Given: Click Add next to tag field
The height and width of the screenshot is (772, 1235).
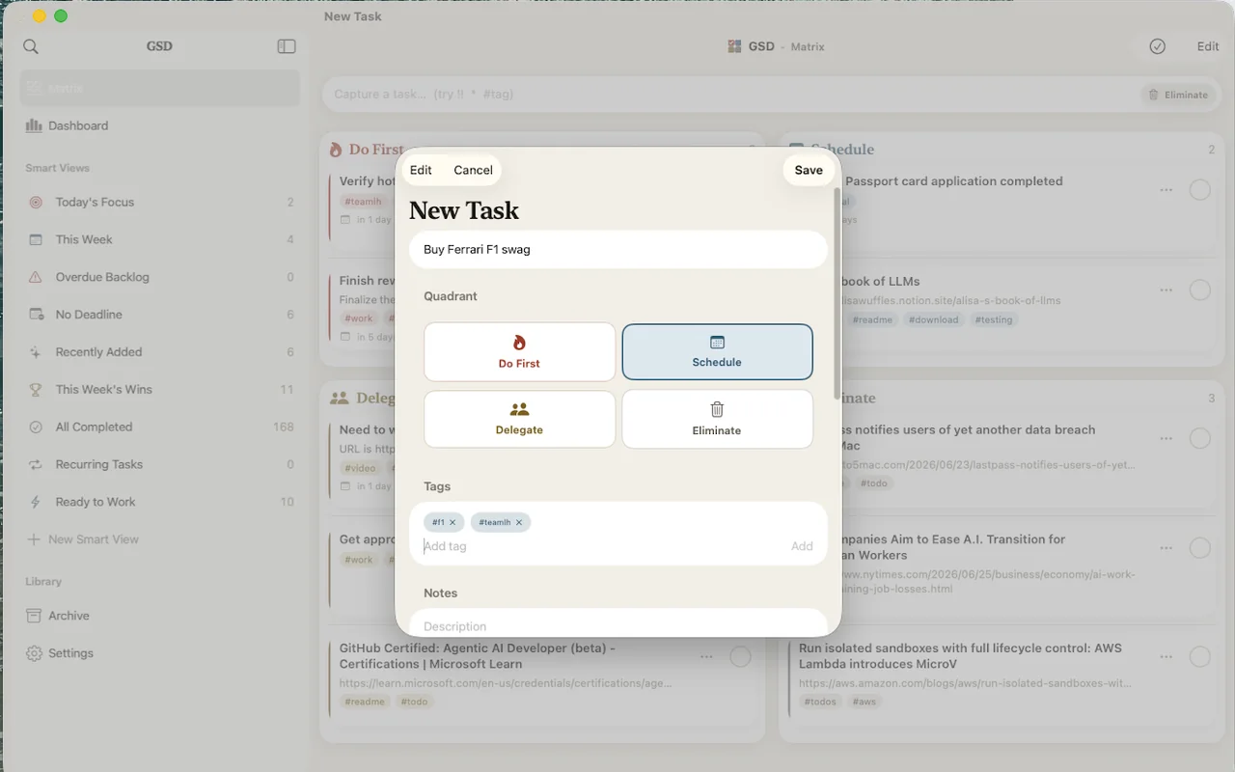Looking at the screenshot, I should [802, 546].
